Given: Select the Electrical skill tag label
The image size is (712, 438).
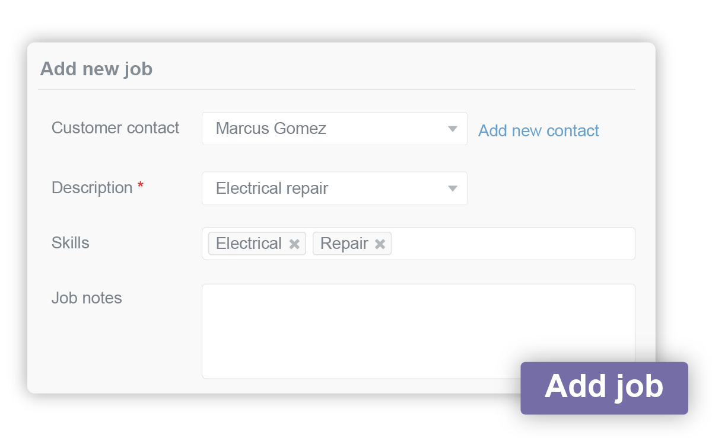Looking at the screenshot, I should coord(249,244).
